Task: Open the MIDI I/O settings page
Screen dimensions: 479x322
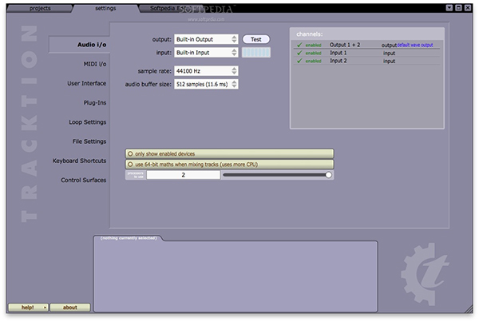Action: (x=95, y=64)
